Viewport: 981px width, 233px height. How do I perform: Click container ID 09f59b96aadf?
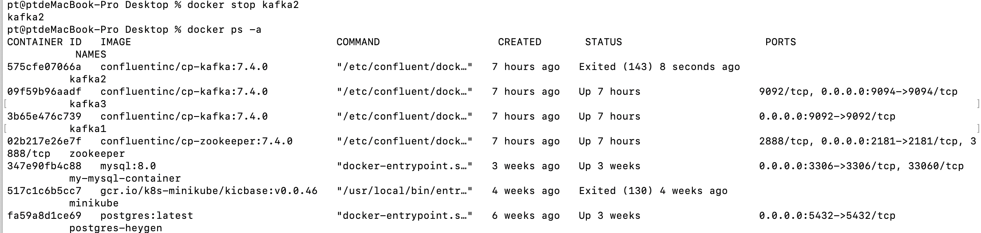point(44,92)
